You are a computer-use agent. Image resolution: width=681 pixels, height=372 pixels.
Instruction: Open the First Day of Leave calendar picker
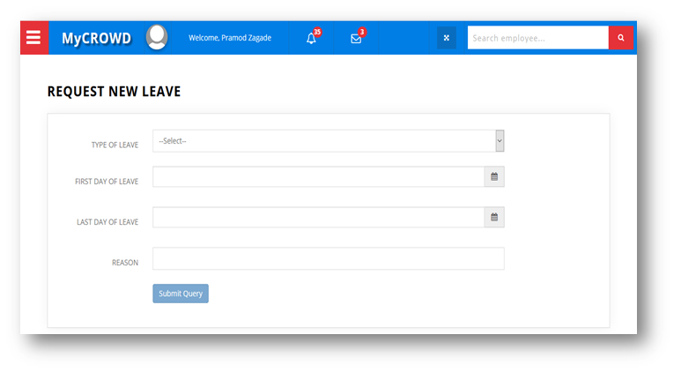[x=494, y=177]
